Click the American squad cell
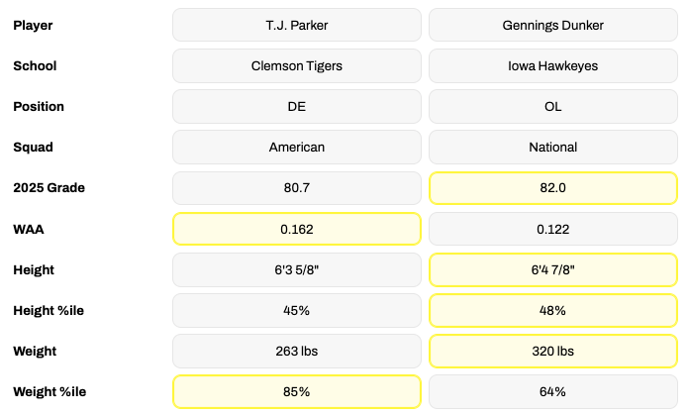689x414 pixels. (x=296, y=147)
